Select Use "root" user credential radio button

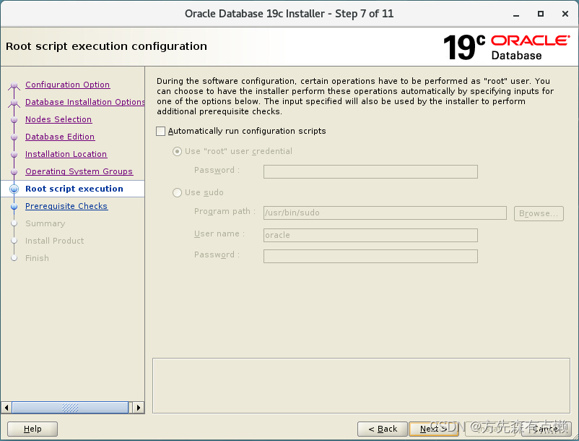coord(178,151)
